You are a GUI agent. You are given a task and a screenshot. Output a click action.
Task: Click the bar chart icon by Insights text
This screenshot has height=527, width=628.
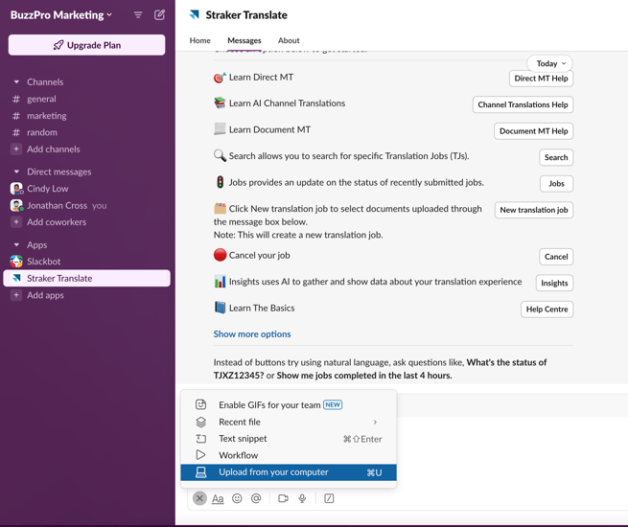tap(220, 282)
